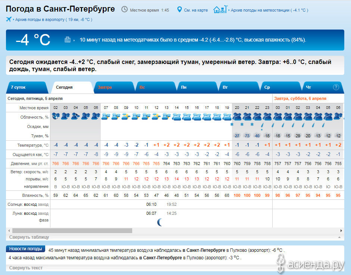Click the Новости погоды label
The image size is (351, 275).
pyautogui.click(x=25, y=249)
